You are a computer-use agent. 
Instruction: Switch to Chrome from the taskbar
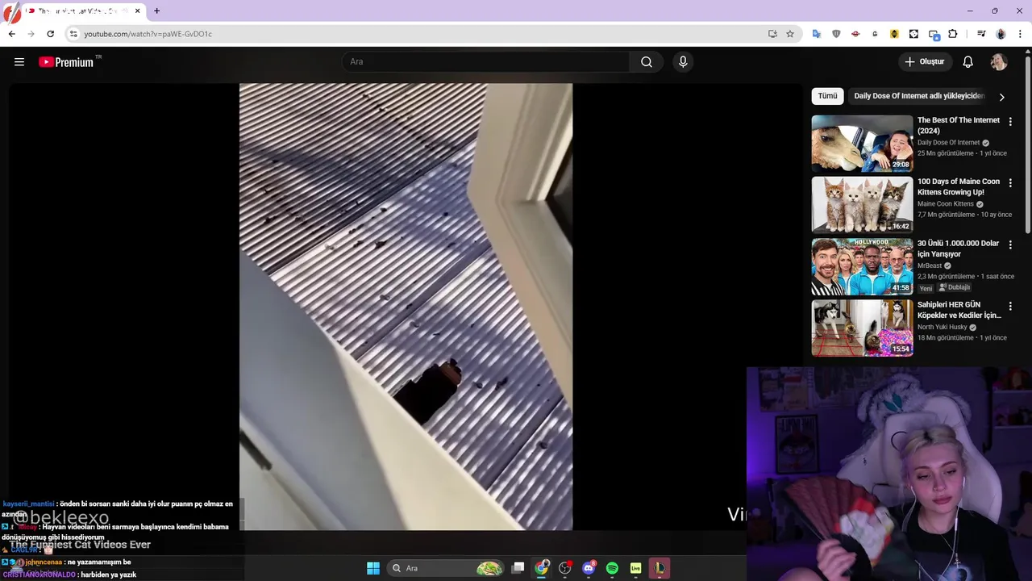[x=542, y=568]
